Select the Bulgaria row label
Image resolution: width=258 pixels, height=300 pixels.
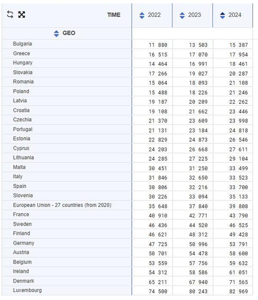point(22,44)
